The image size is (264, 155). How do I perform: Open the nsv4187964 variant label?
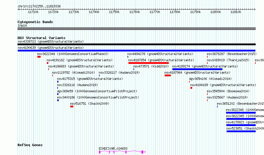tap(197, 72)
